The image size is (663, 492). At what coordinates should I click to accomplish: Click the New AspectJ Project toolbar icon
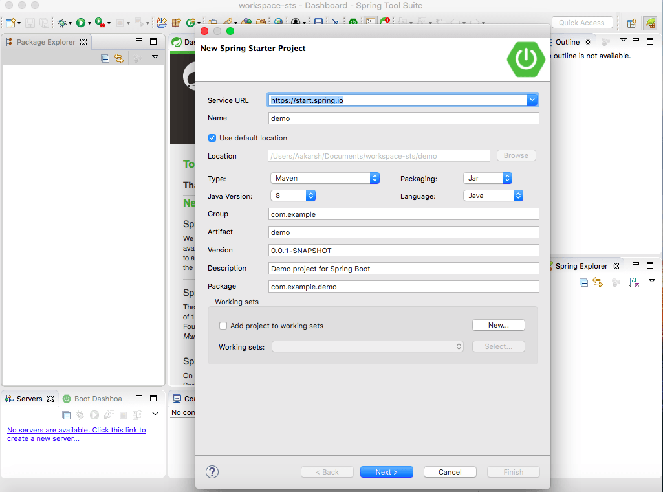[x=162, y=23]
